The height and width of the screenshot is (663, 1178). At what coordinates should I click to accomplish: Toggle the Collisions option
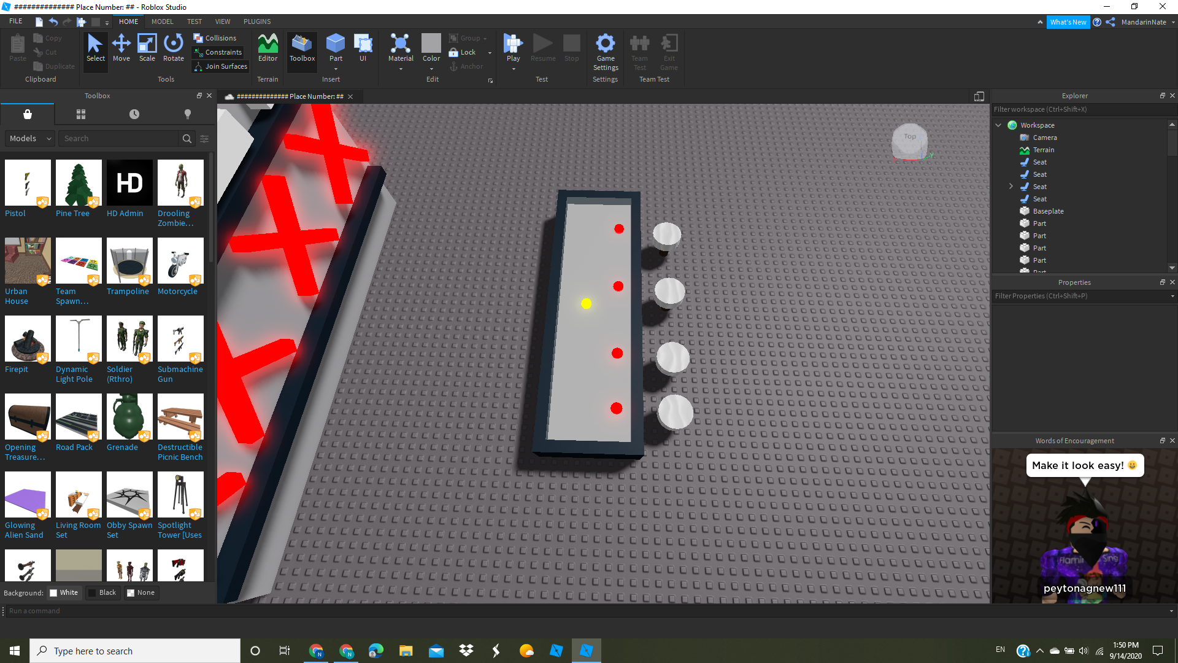tap(215, 38)
